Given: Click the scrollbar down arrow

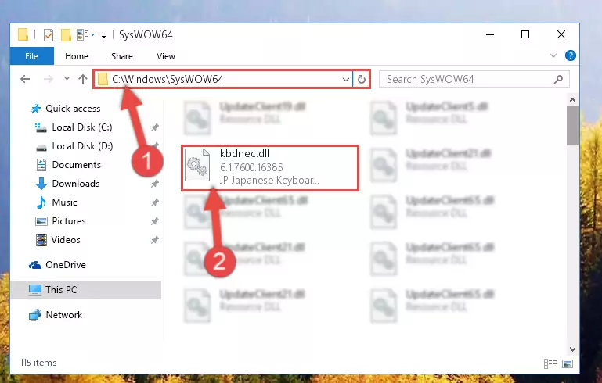Looking at the screenshot, I should pos(572,349).
